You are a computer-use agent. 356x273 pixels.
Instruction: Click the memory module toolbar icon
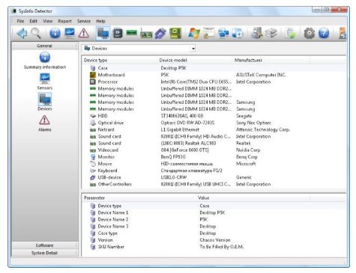coord(132,33)
